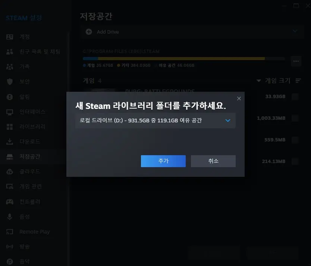Open 친구 목록 및 채팅 friends icon
This screenshot has height=266, width=311.
pyautogui.click(x=10, y=51)
